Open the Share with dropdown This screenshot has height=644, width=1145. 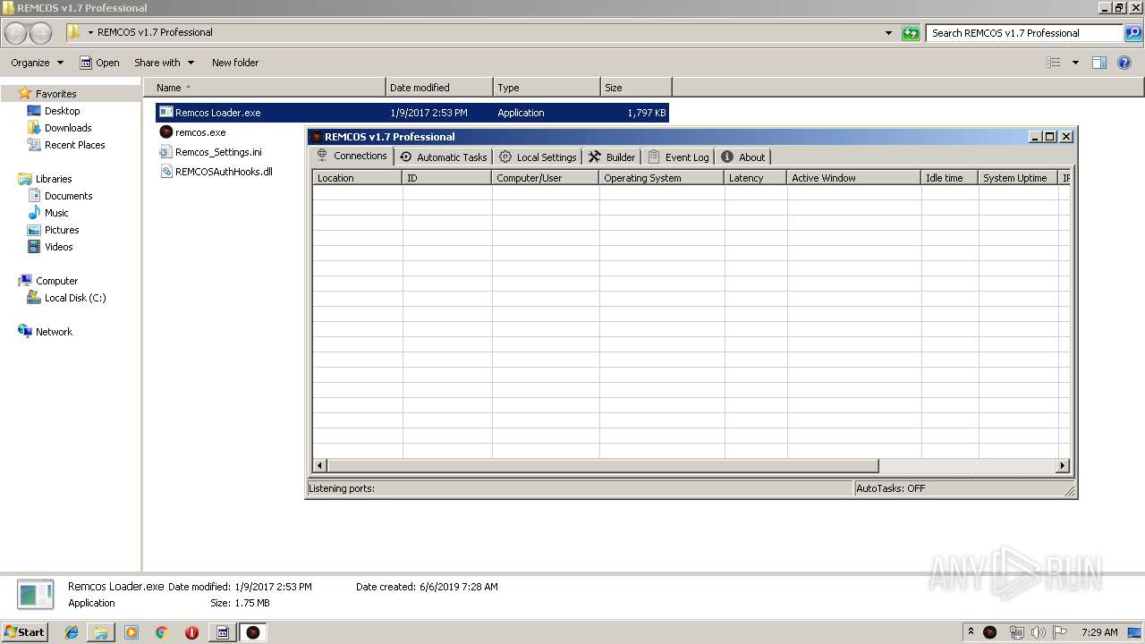click(x=164, y=63)
